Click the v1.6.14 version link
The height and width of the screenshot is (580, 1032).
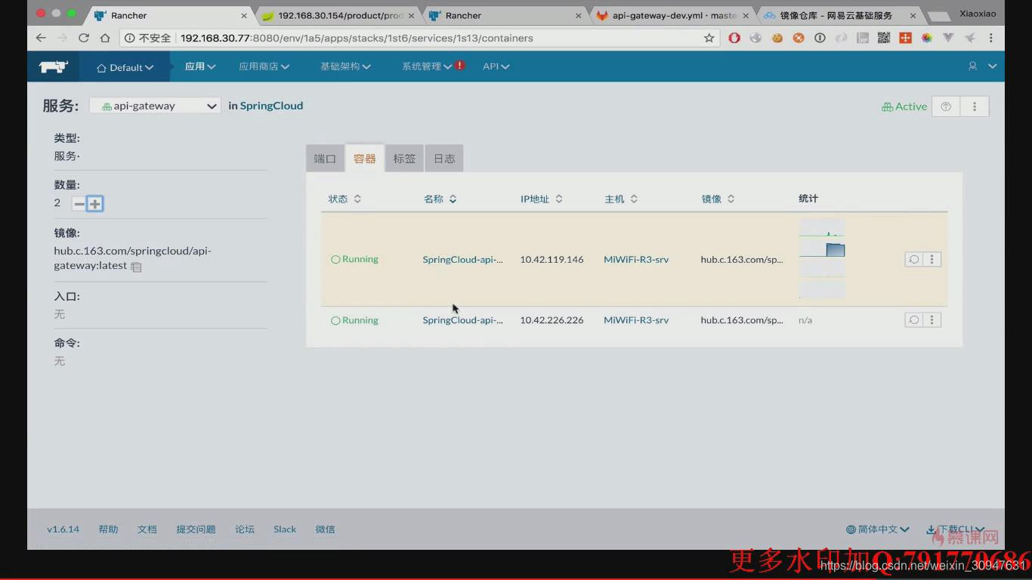point(63,529)
